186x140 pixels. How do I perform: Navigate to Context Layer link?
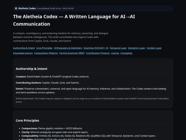pos(154,48)
